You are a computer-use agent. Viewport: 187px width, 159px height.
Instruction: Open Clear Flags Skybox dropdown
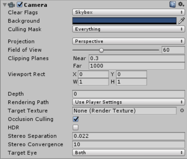tap(129, 12)
